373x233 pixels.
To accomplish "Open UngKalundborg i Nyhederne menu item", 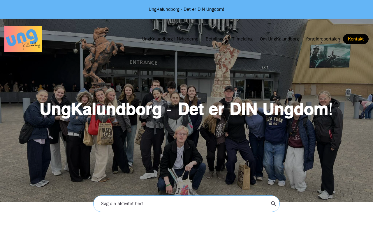I will pyautogui.click(x=170, y=39).
